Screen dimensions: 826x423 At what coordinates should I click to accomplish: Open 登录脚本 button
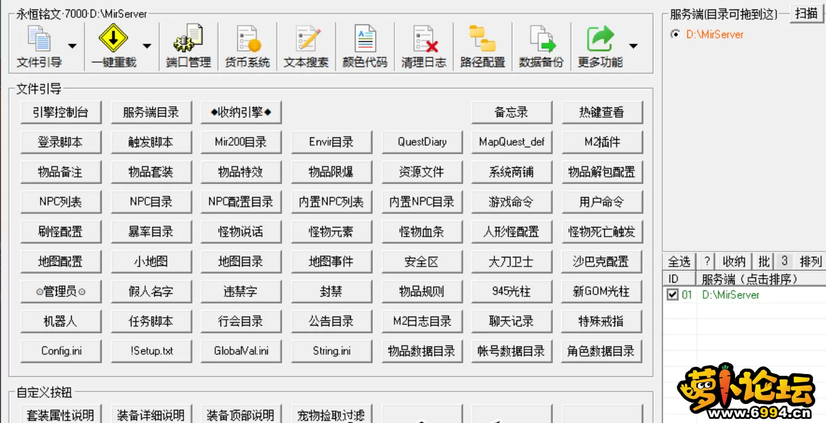coord(60,142)
